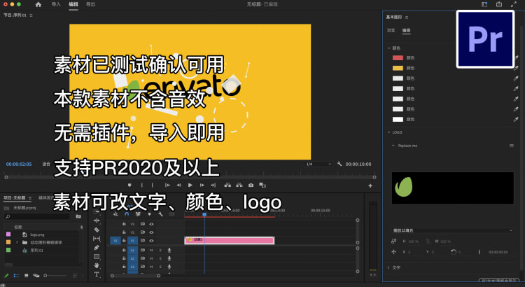Toggle lock on track A1

point(124,250)
